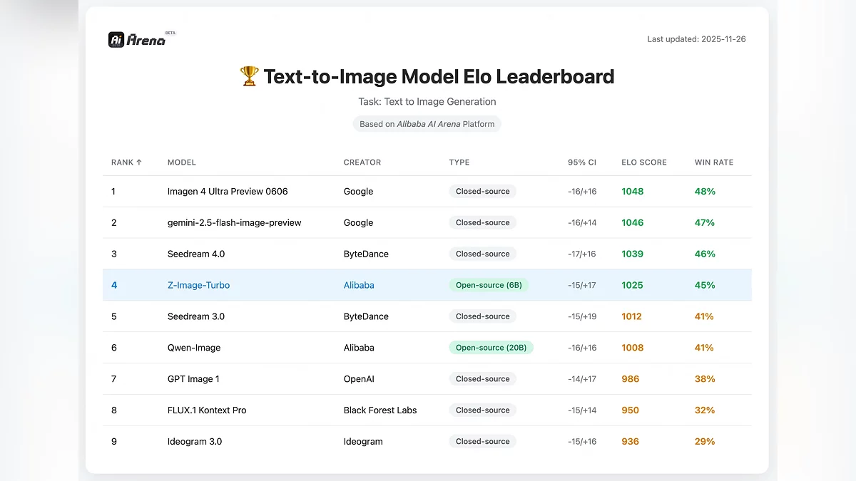
Task: Open the Alibaba creator link in row 4
Action: tap(359, 285)
